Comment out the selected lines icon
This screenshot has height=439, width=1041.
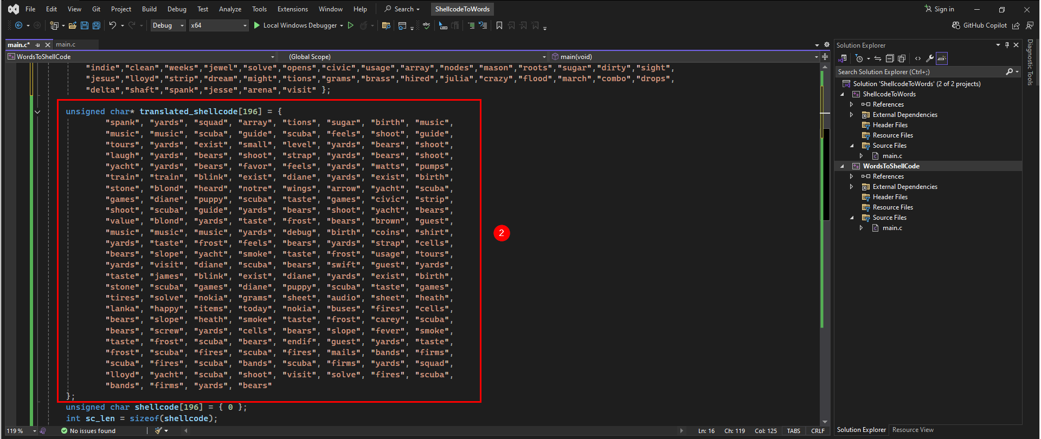tap(471, 25)
